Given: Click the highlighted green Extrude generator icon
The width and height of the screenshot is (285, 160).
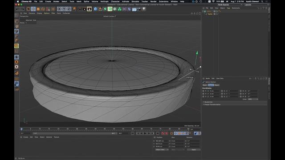Looking at the screenshot, I should 110,9.
